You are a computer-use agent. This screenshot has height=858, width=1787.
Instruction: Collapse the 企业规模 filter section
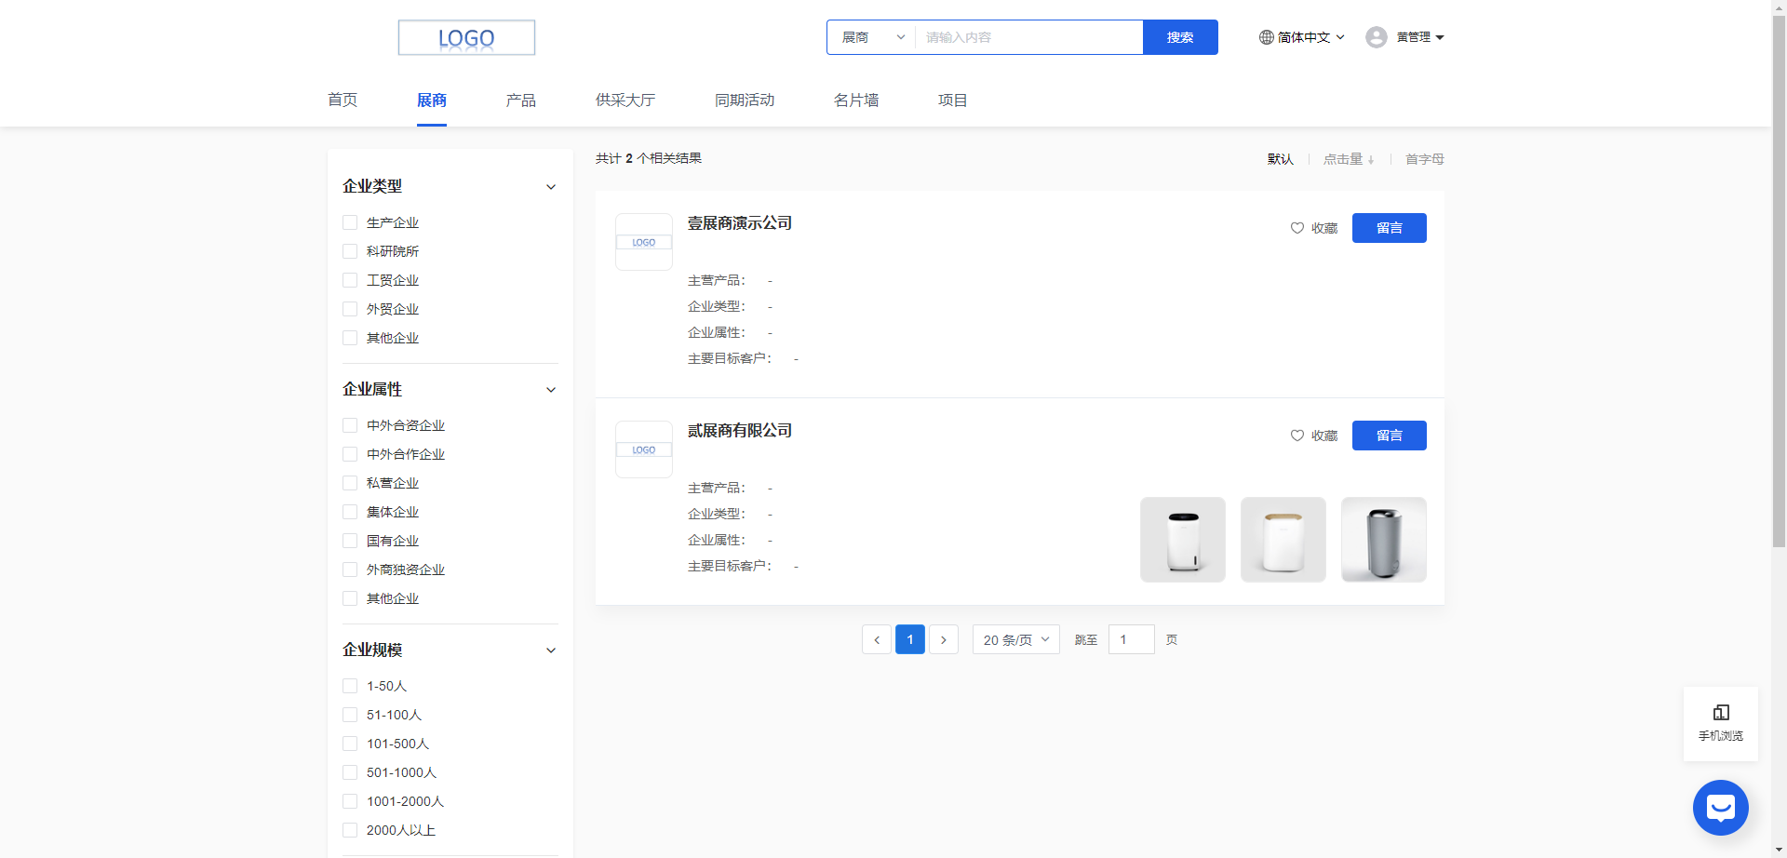pos(551,650)
